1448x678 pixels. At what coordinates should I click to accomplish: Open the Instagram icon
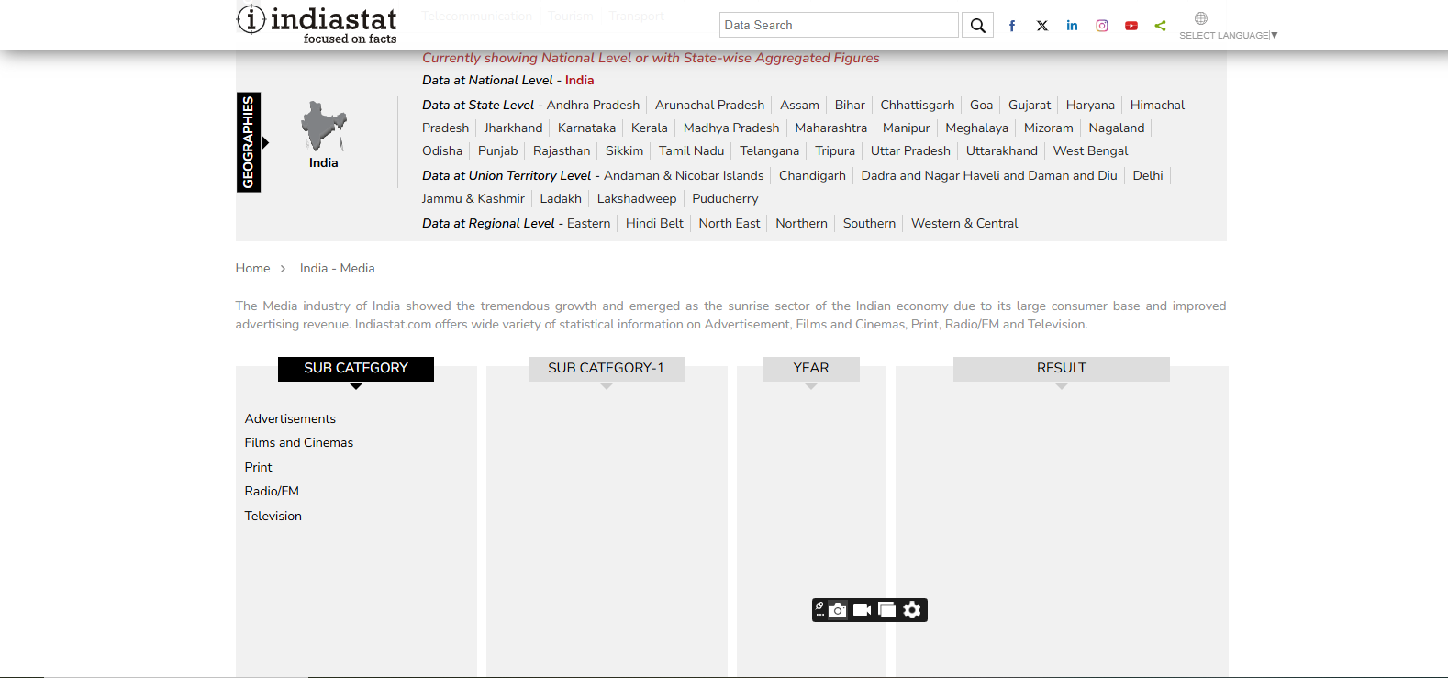pos(1101,26)
